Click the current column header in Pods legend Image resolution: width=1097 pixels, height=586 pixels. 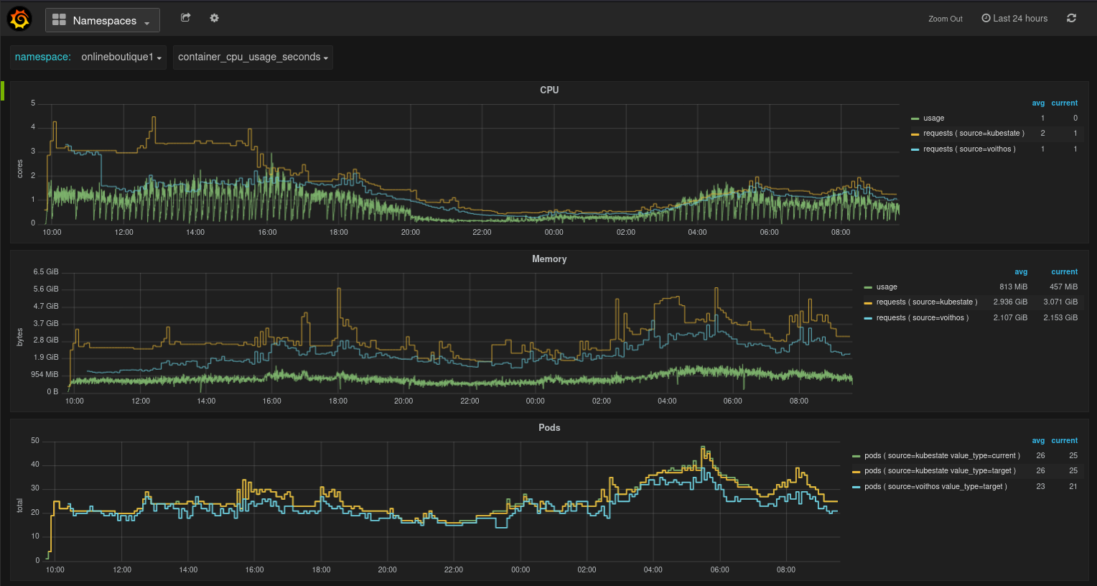[x=1064, y=440]
